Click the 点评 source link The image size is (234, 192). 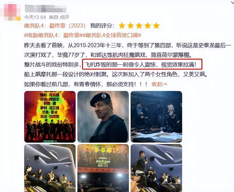pyautogui.click(x=64, y=17)
